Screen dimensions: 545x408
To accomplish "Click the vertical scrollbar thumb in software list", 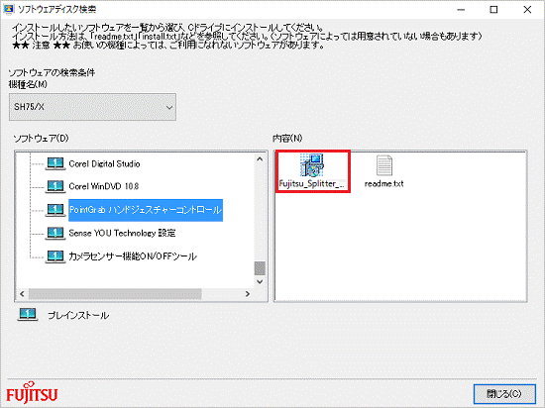I will click(260, 268).
